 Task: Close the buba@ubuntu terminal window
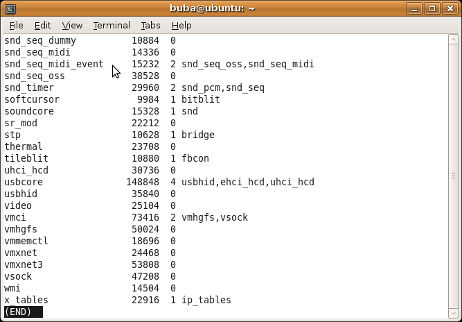point(450,8)
